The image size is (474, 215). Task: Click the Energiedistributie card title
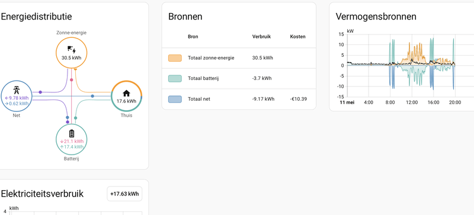point(36,17)
